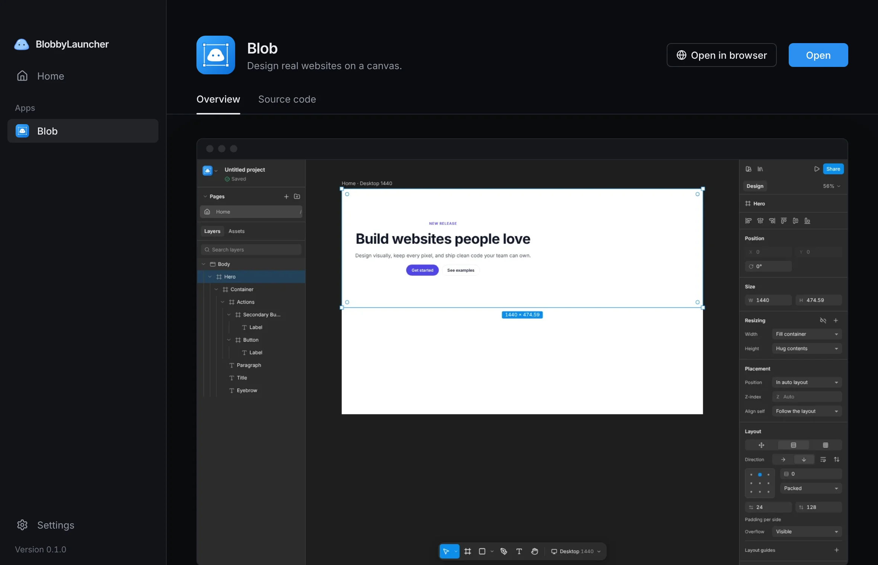Screen dimensions: 878x565
Task: Switch to the Assets tab
Action: 237,231
